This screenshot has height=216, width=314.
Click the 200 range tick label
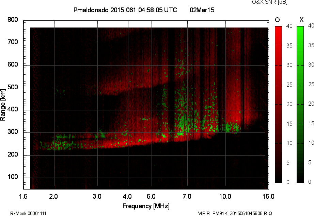[13, 154]
